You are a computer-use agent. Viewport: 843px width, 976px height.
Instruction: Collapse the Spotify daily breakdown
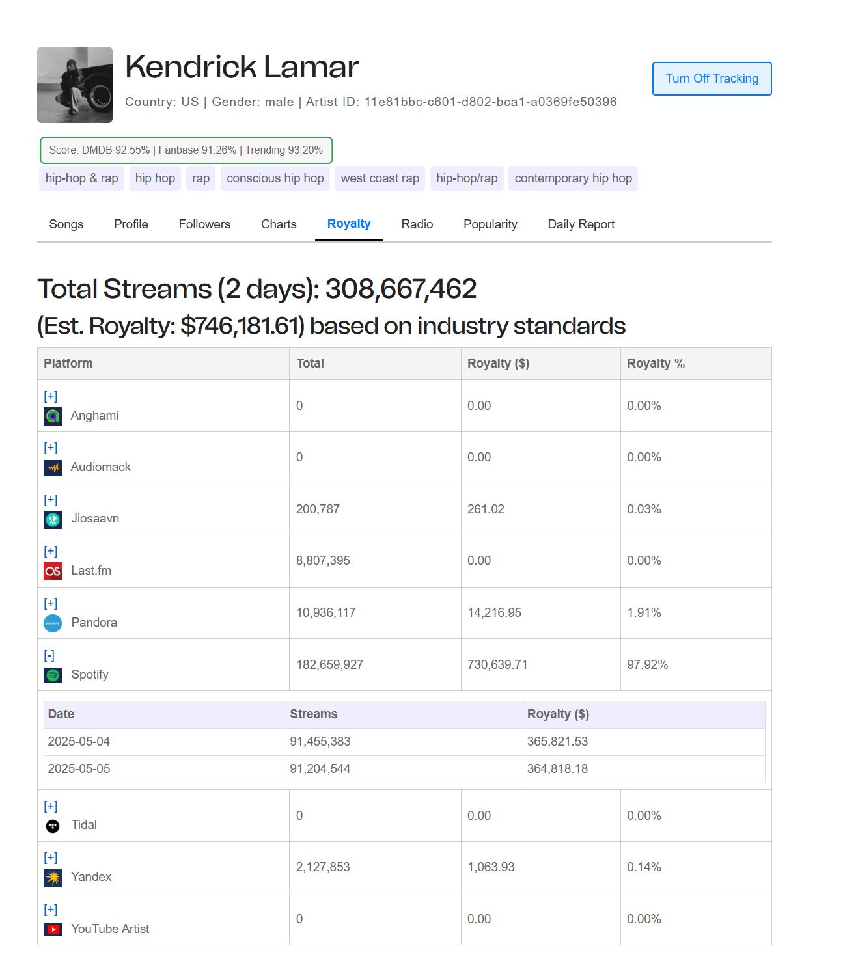point(49,655)
